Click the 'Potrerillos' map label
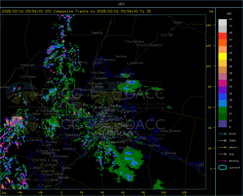243x196 pixels. click(49, 111)
